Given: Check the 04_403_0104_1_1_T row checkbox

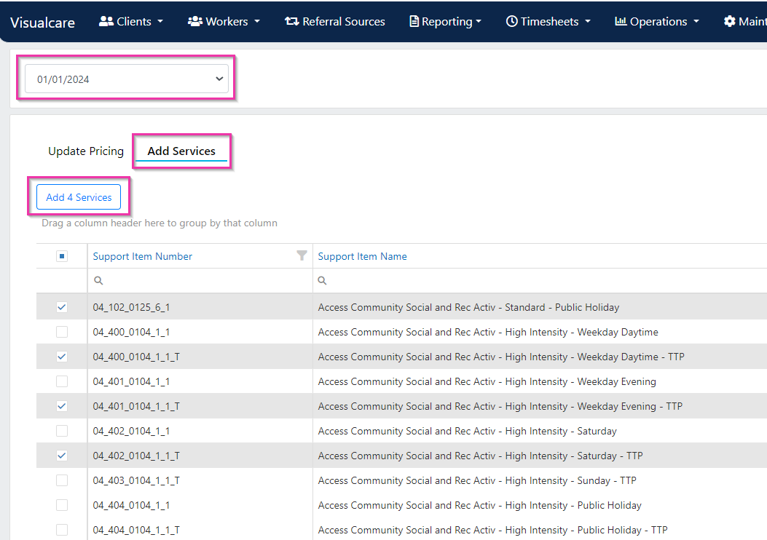Looking at the screenshot, I should coord(62,480).
